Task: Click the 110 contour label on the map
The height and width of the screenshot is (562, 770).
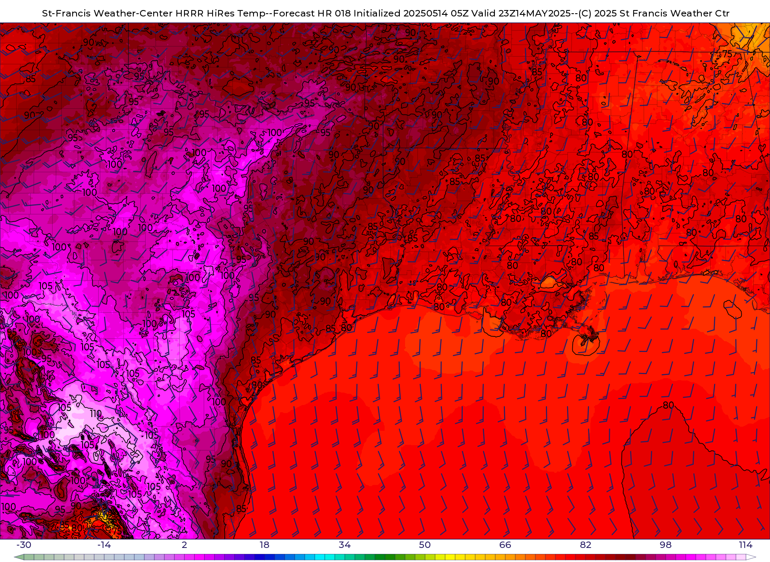Action: pyautogui.click(x=95, y=413)
